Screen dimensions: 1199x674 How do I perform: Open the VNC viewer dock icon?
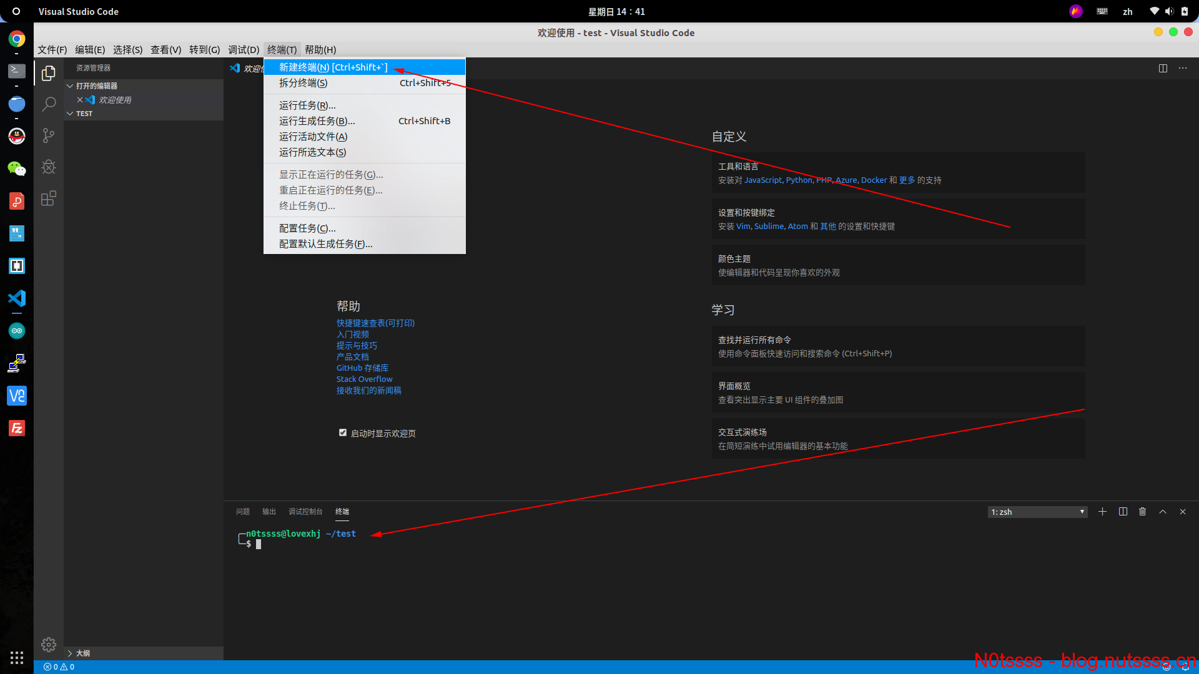[x=17, y=396]
